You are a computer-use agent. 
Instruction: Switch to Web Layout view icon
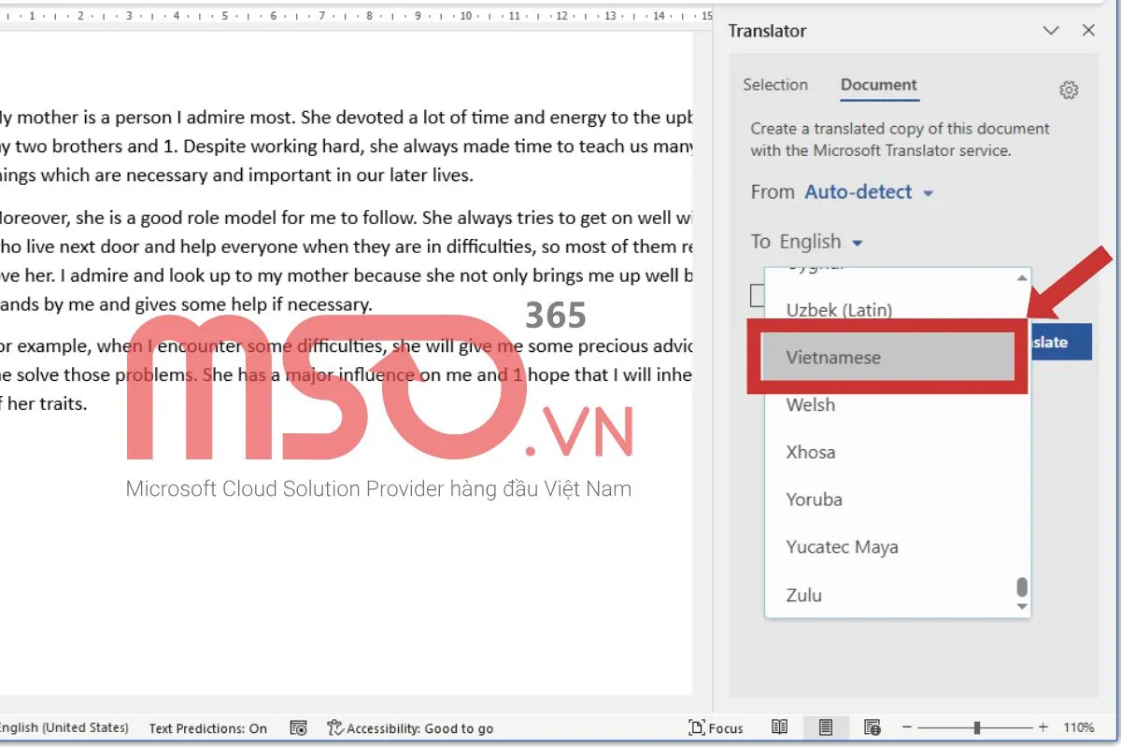coord(873,728)
